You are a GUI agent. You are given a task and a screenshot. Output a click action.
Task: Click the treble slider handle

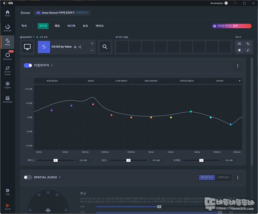(201, 160)
